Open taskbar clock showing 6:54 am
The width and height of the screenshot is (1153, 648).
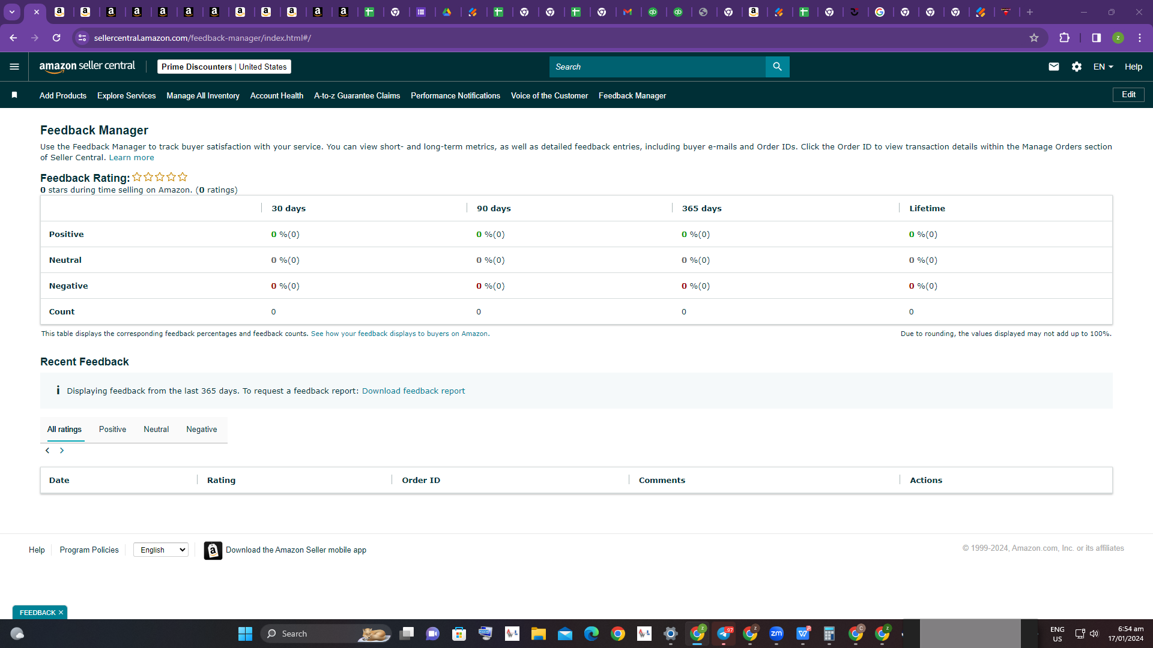[1126, 634]
